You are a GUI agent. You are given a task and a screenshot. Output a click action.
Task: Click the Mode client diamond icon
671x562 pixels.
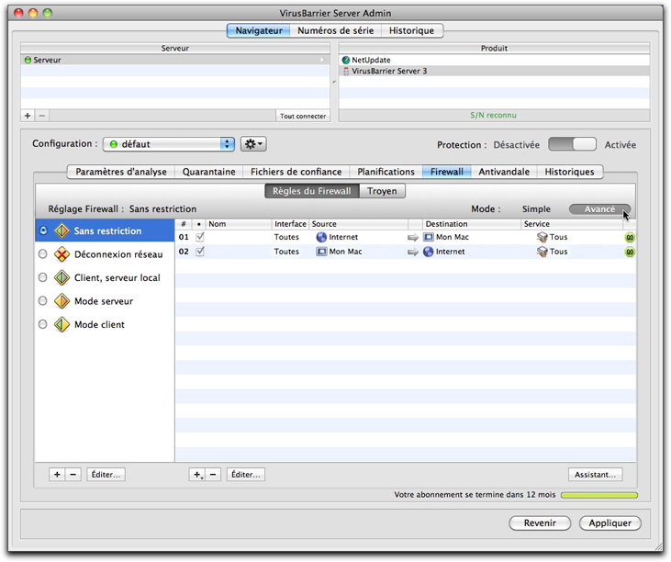coord(62,325)
